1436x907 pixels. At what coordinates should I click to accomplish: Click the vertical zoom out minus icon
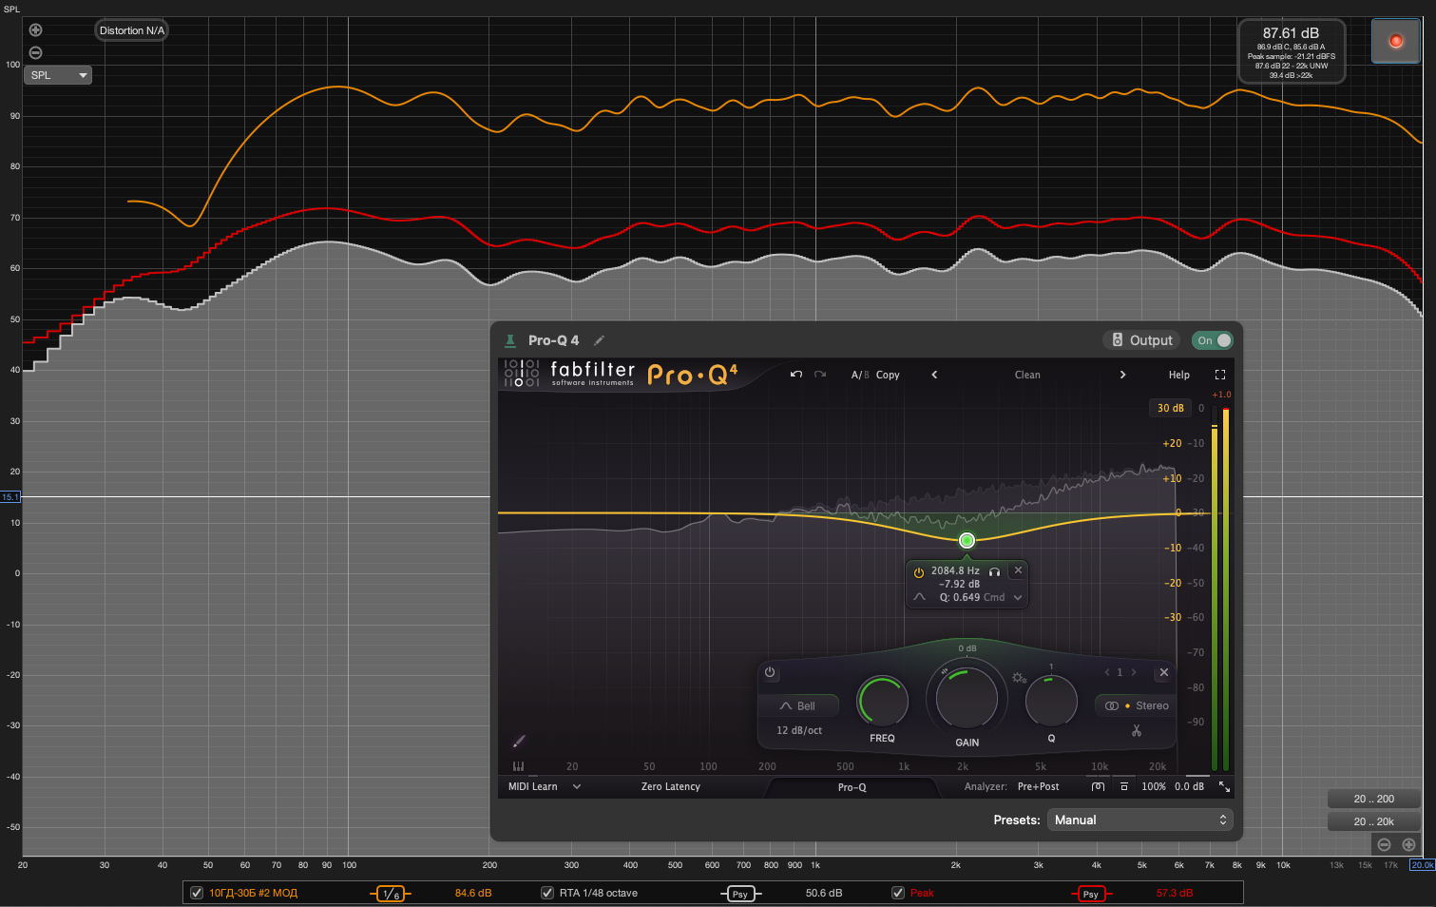pos(36,53)
